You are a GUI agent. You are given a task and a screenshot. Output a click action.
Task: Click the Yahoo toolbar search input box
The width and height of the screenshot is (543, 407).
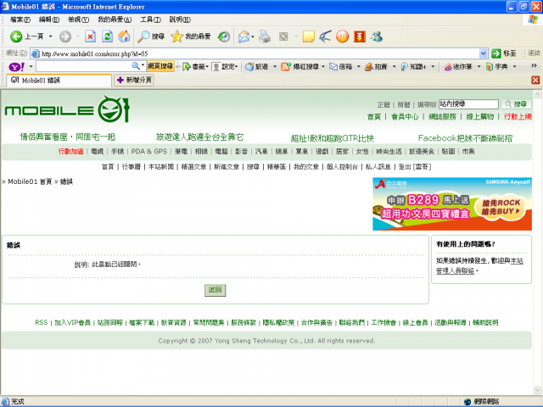tap(83, 66)
